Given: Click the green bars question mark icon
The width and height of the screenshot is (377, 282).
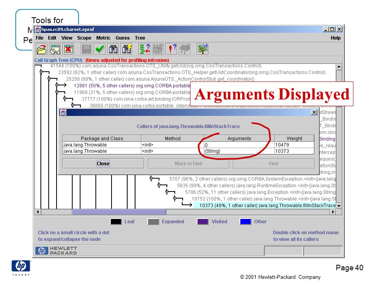Looking at the screenshot, I should coord(145,49).
